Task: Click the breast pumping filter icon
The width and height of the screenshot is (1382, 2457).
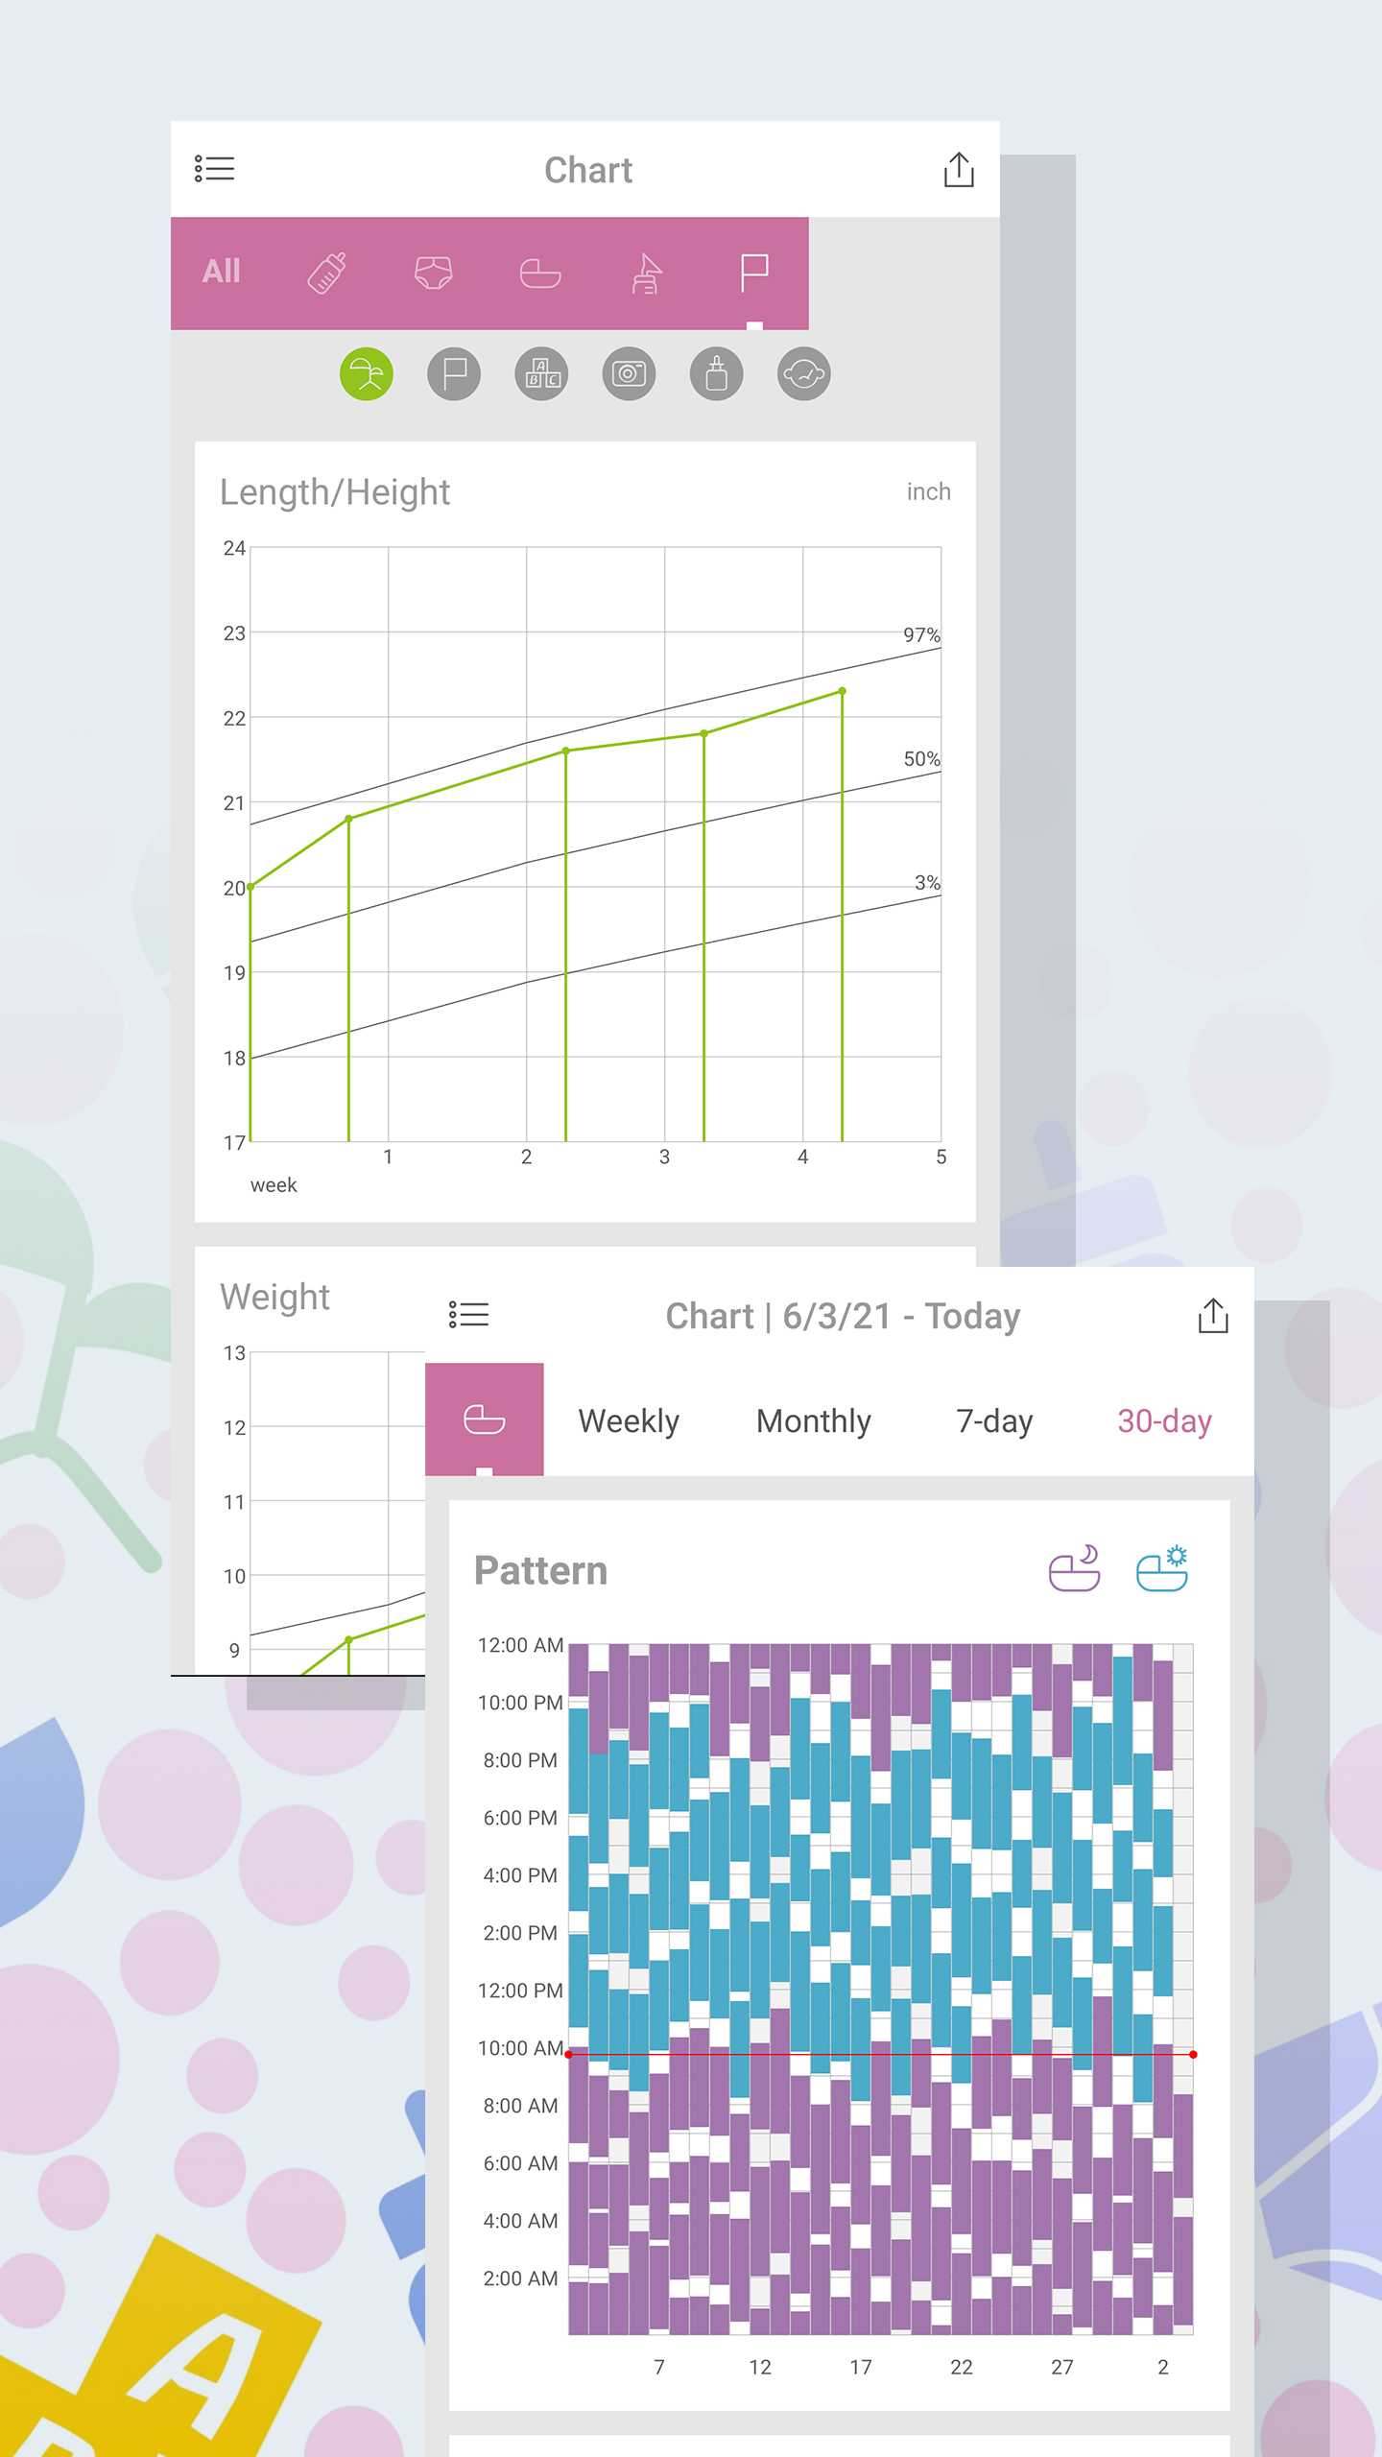Action: pyautogui.click(x=648, y=274)
